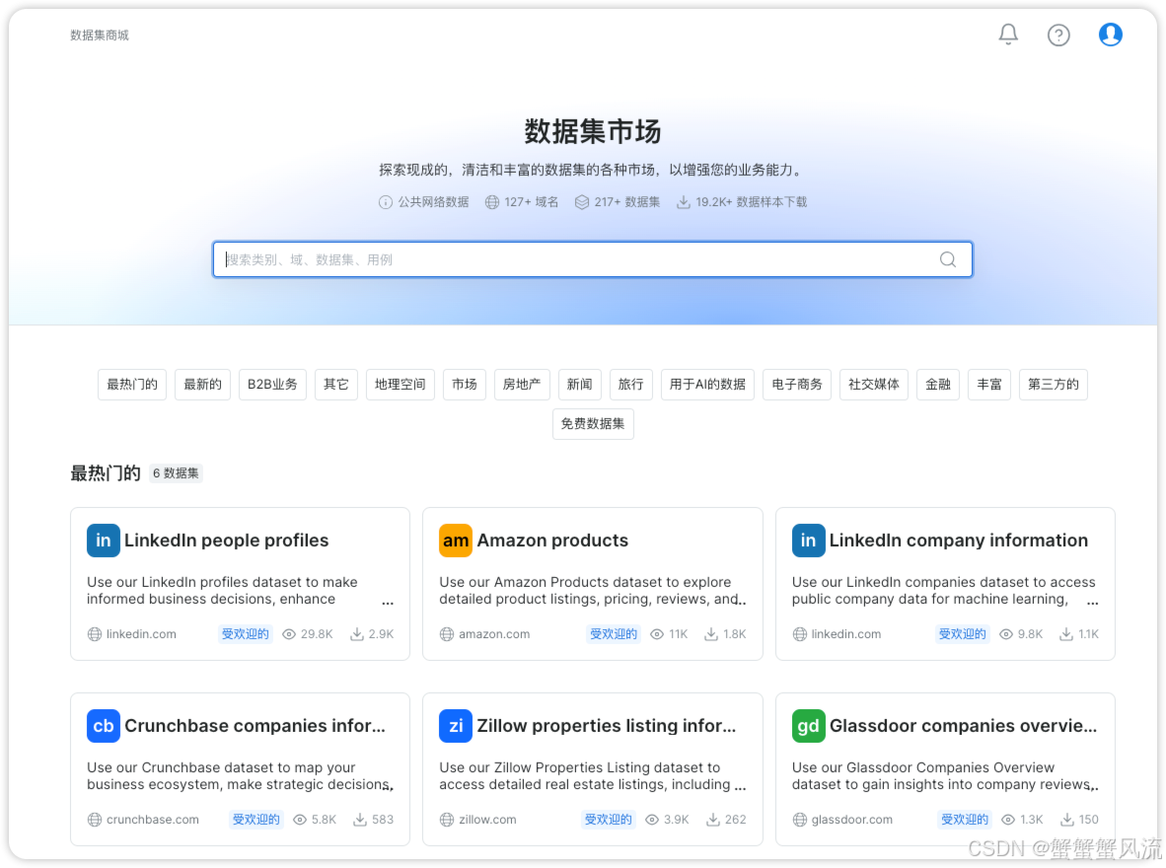This screenshot has height=868, width=1166.
Task: Open the notifications bell icon
Action: point(1007,35)
